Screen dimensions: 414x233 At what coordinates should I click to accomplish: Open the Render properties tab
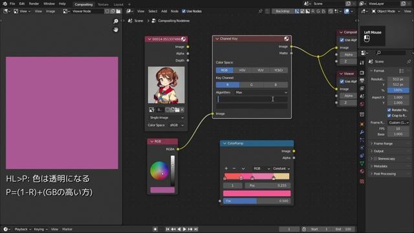[362, 72]
